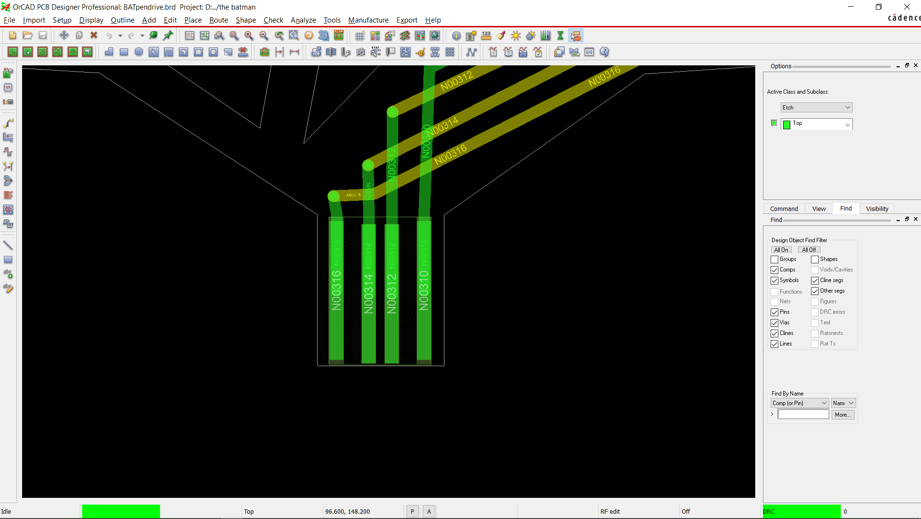Click the All Off button
Image resolution: width=921 pixels, height=519 pixels.
(x=809, y=250)
